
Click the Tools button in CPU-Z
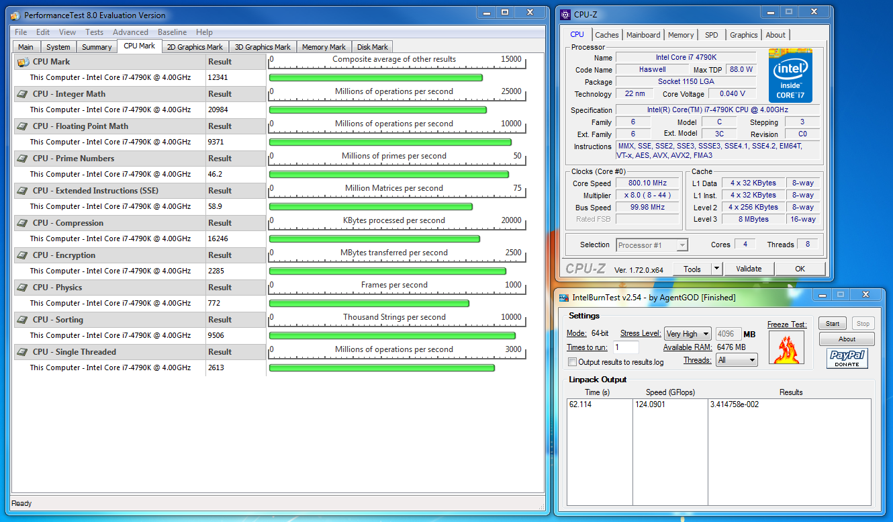pyautogui.click(x=692, y=269)
